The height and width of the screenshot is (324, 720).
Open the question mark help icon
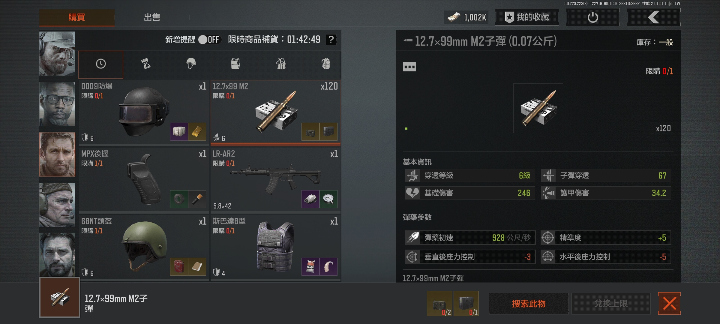coord(331,40)
